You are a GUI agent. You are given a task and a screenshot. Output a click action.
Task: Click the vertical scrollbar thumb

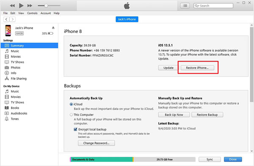click(251, 64)
